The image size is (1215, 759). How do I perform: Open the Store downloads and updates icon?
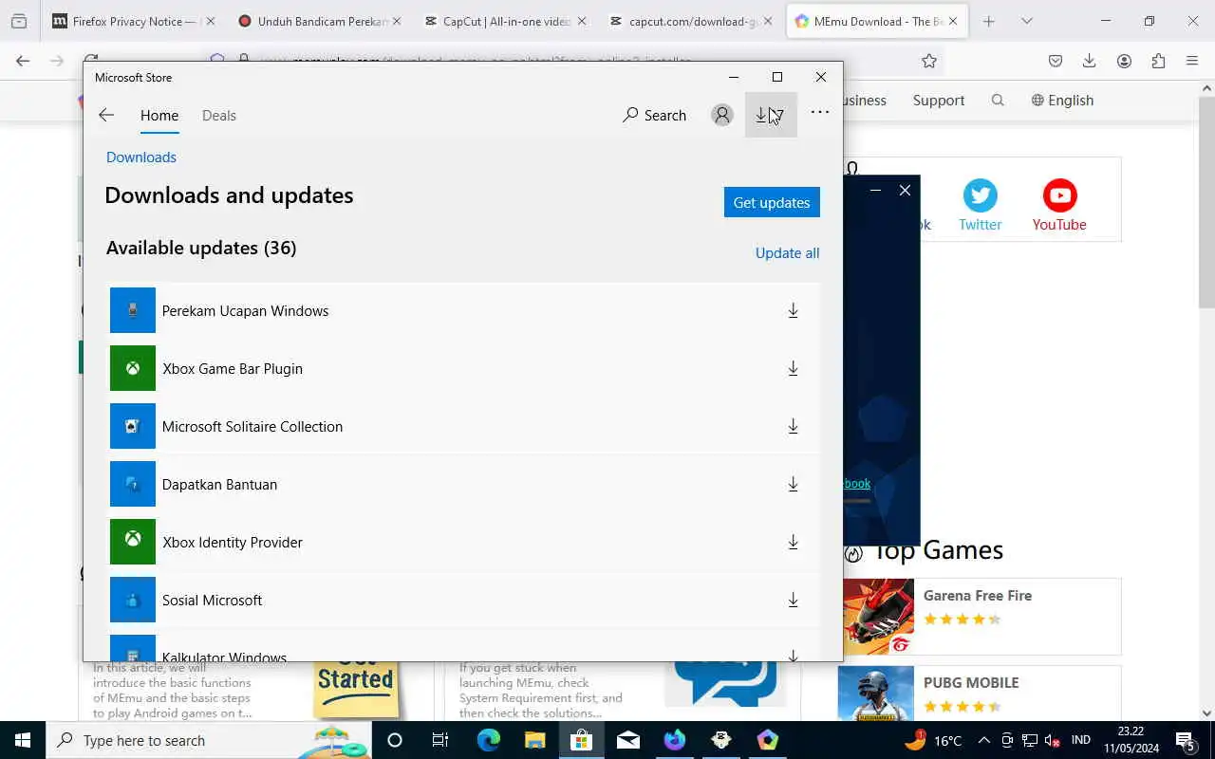pyautogui.click(x=770, y=115)
